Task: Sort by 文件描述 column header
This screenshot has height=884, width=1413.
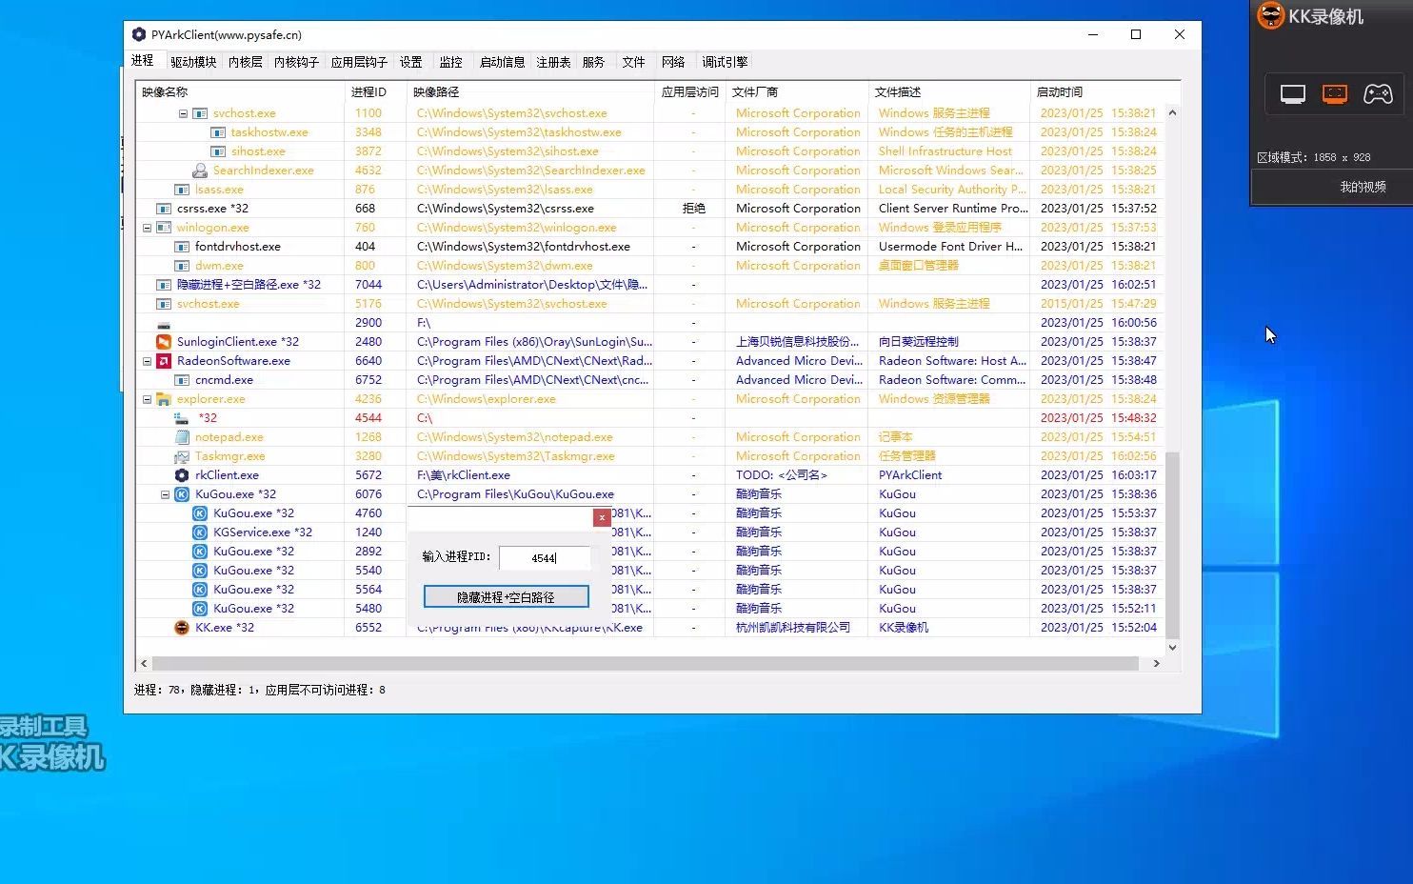Action: click(x=948, y=91)
